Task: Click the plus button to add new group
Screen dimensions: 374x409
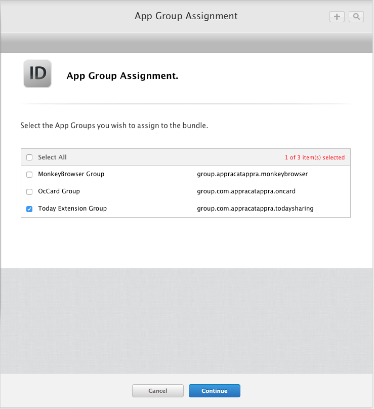Action: pos(337,16)
